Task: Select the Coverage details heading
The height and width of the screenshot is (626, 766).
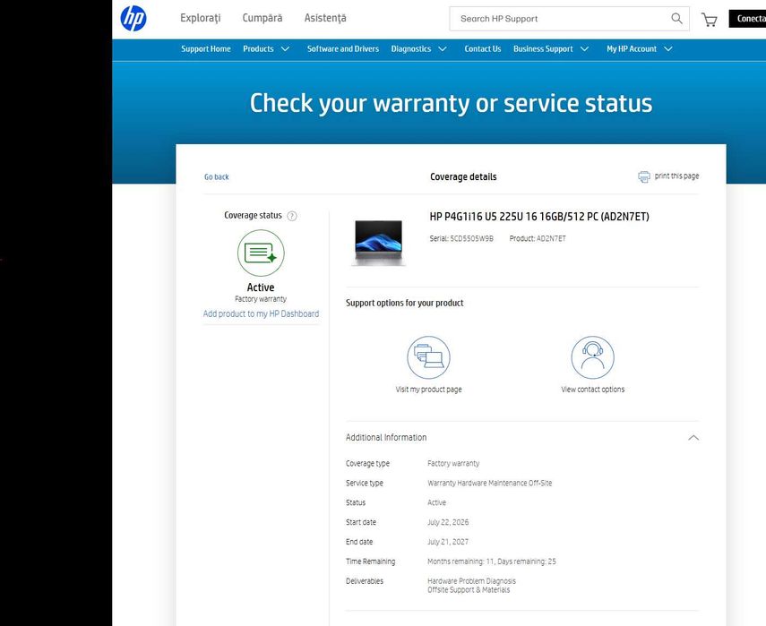Action: pyautogui.click(x=463, y=176)
